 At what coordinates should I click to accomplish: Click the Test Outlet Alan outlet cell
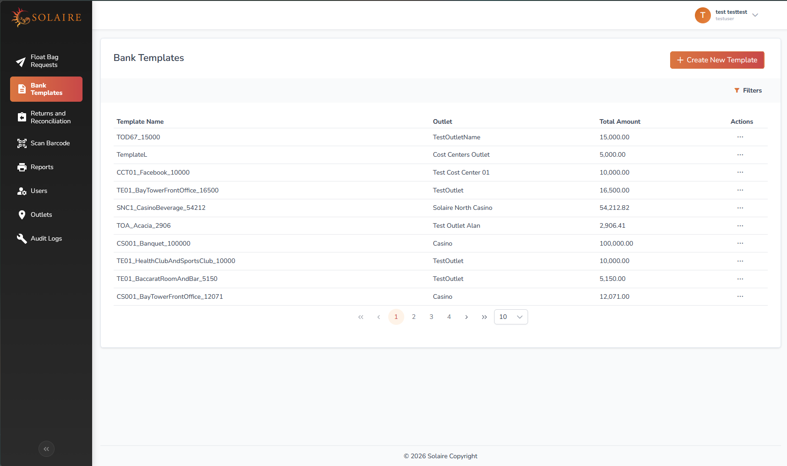pyautogui.click(x=457, y=226)
